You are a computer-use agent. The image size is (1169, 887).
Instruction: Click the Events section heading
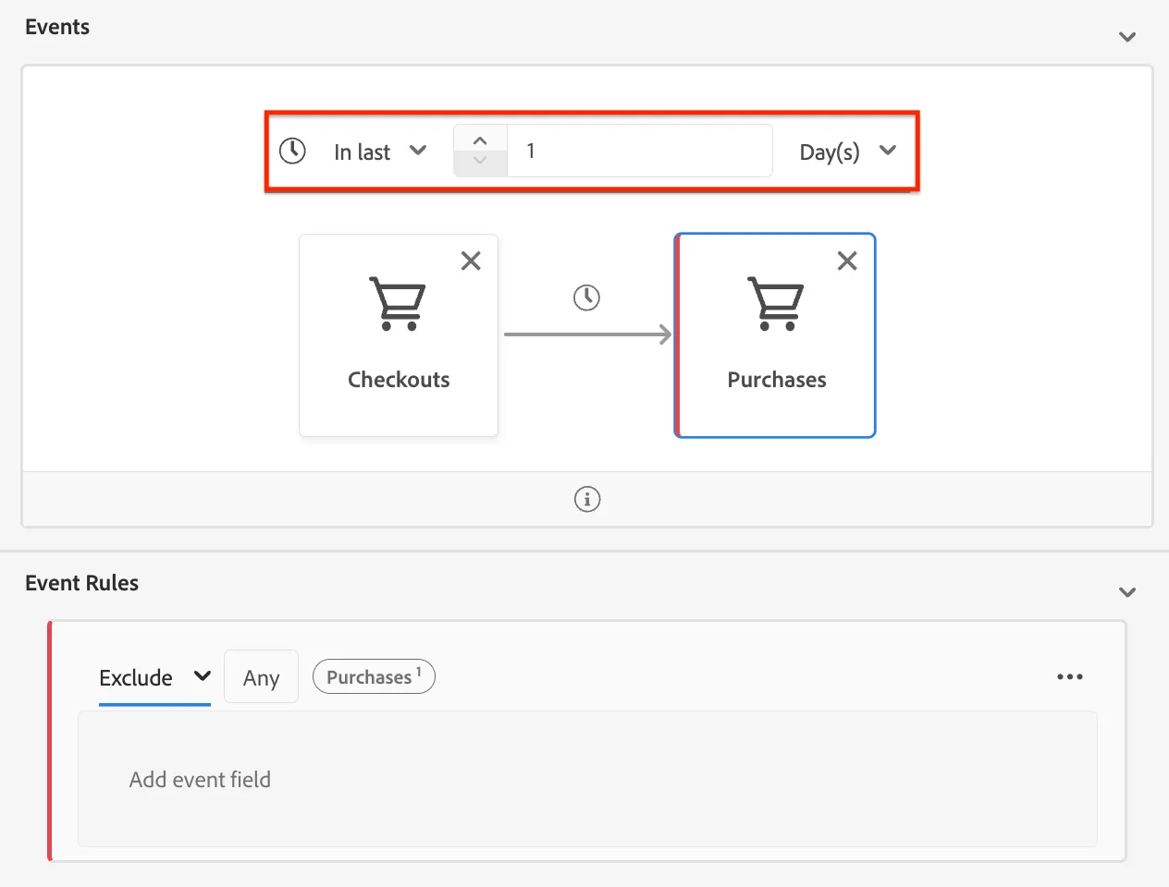(57, 27)
